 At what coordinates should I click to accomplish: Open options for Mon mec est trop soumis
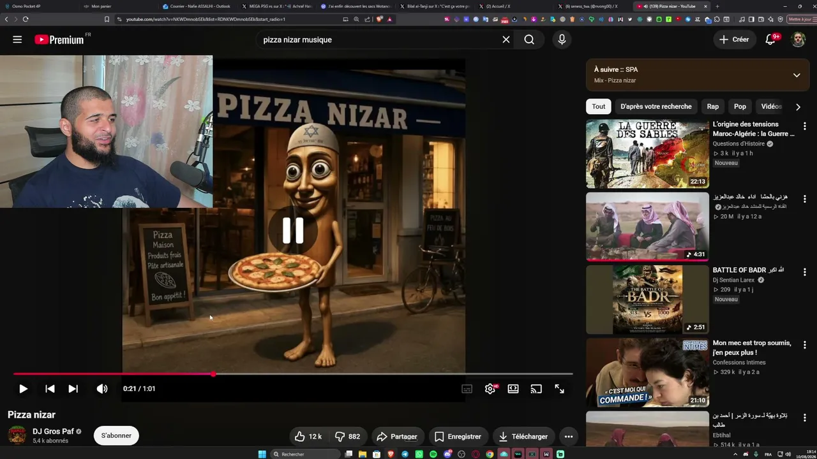click(804, 345)
